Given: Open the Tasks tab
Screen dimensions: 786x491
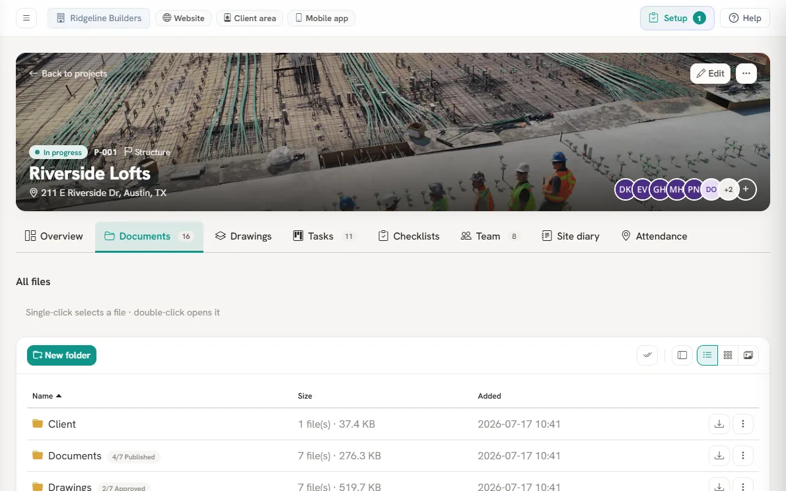Looking at the screenshot, I should pos(324,236).
